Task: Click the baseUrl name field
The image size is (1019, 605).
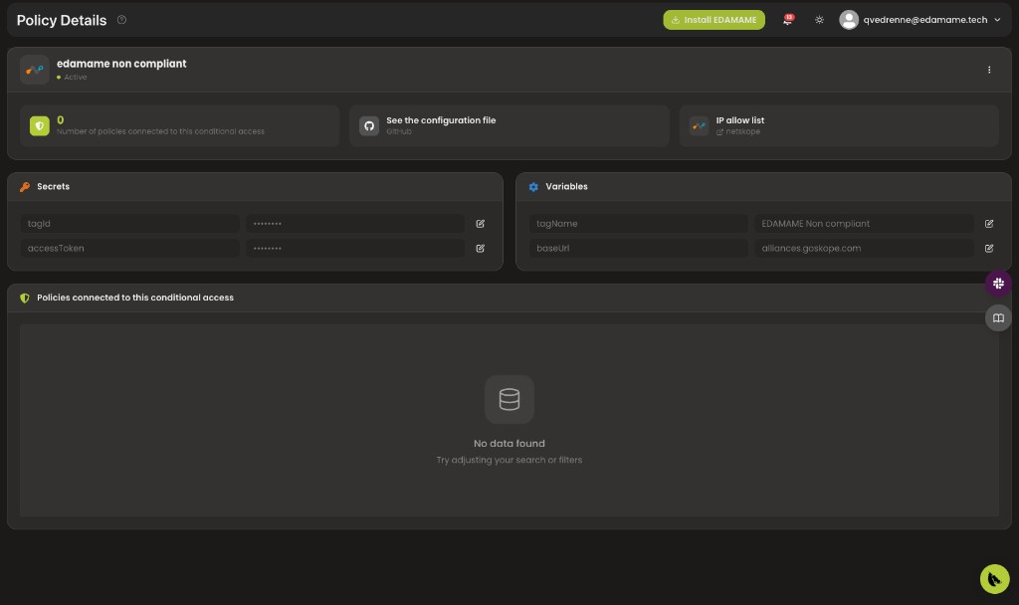Action: [638, 248]
